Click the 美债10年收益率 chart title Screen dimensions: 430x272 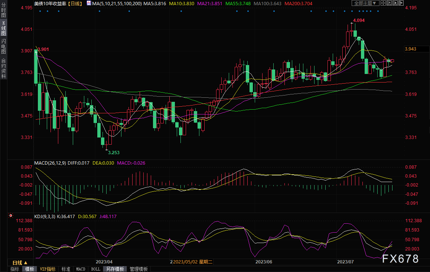point(50,4)
